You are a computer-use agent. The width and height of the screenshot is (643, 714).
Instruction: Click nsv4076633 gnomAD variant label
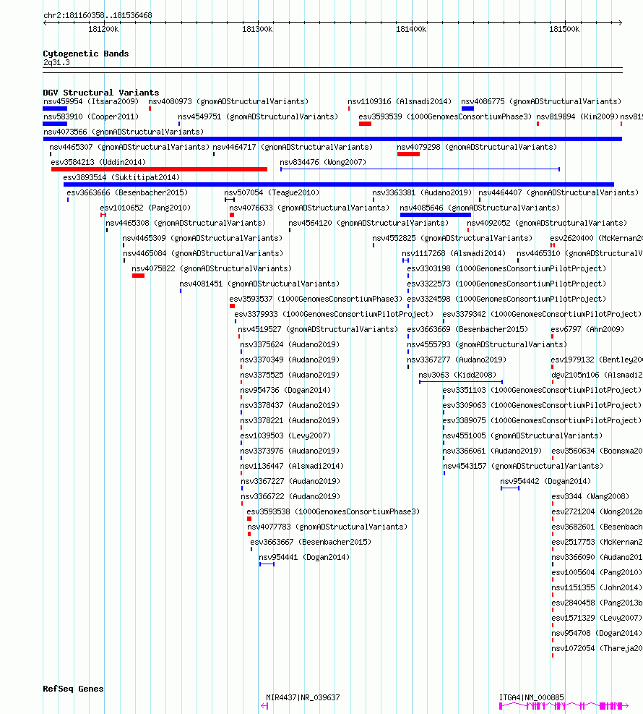click(309, 208)
